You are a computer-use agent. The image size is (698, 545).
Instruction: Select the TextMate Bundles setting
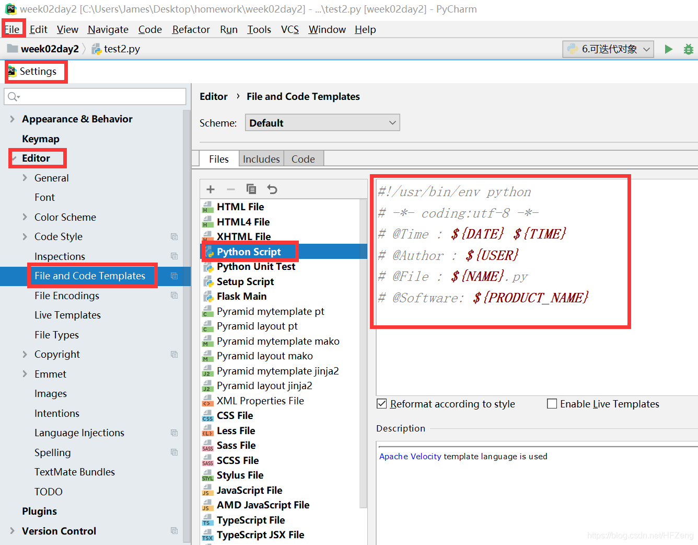pos(75,472)
